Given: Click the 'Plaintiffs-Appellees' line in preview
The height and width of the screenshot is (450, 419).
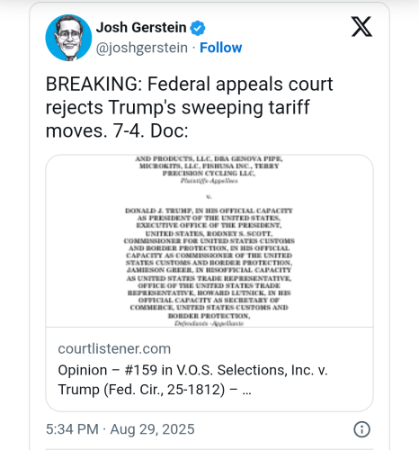Looking at the screenshot, I should click(x=209, y=181).
